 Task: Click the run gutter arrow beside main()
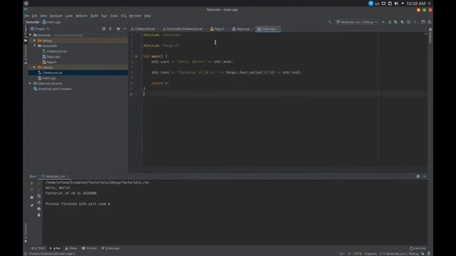136,56
